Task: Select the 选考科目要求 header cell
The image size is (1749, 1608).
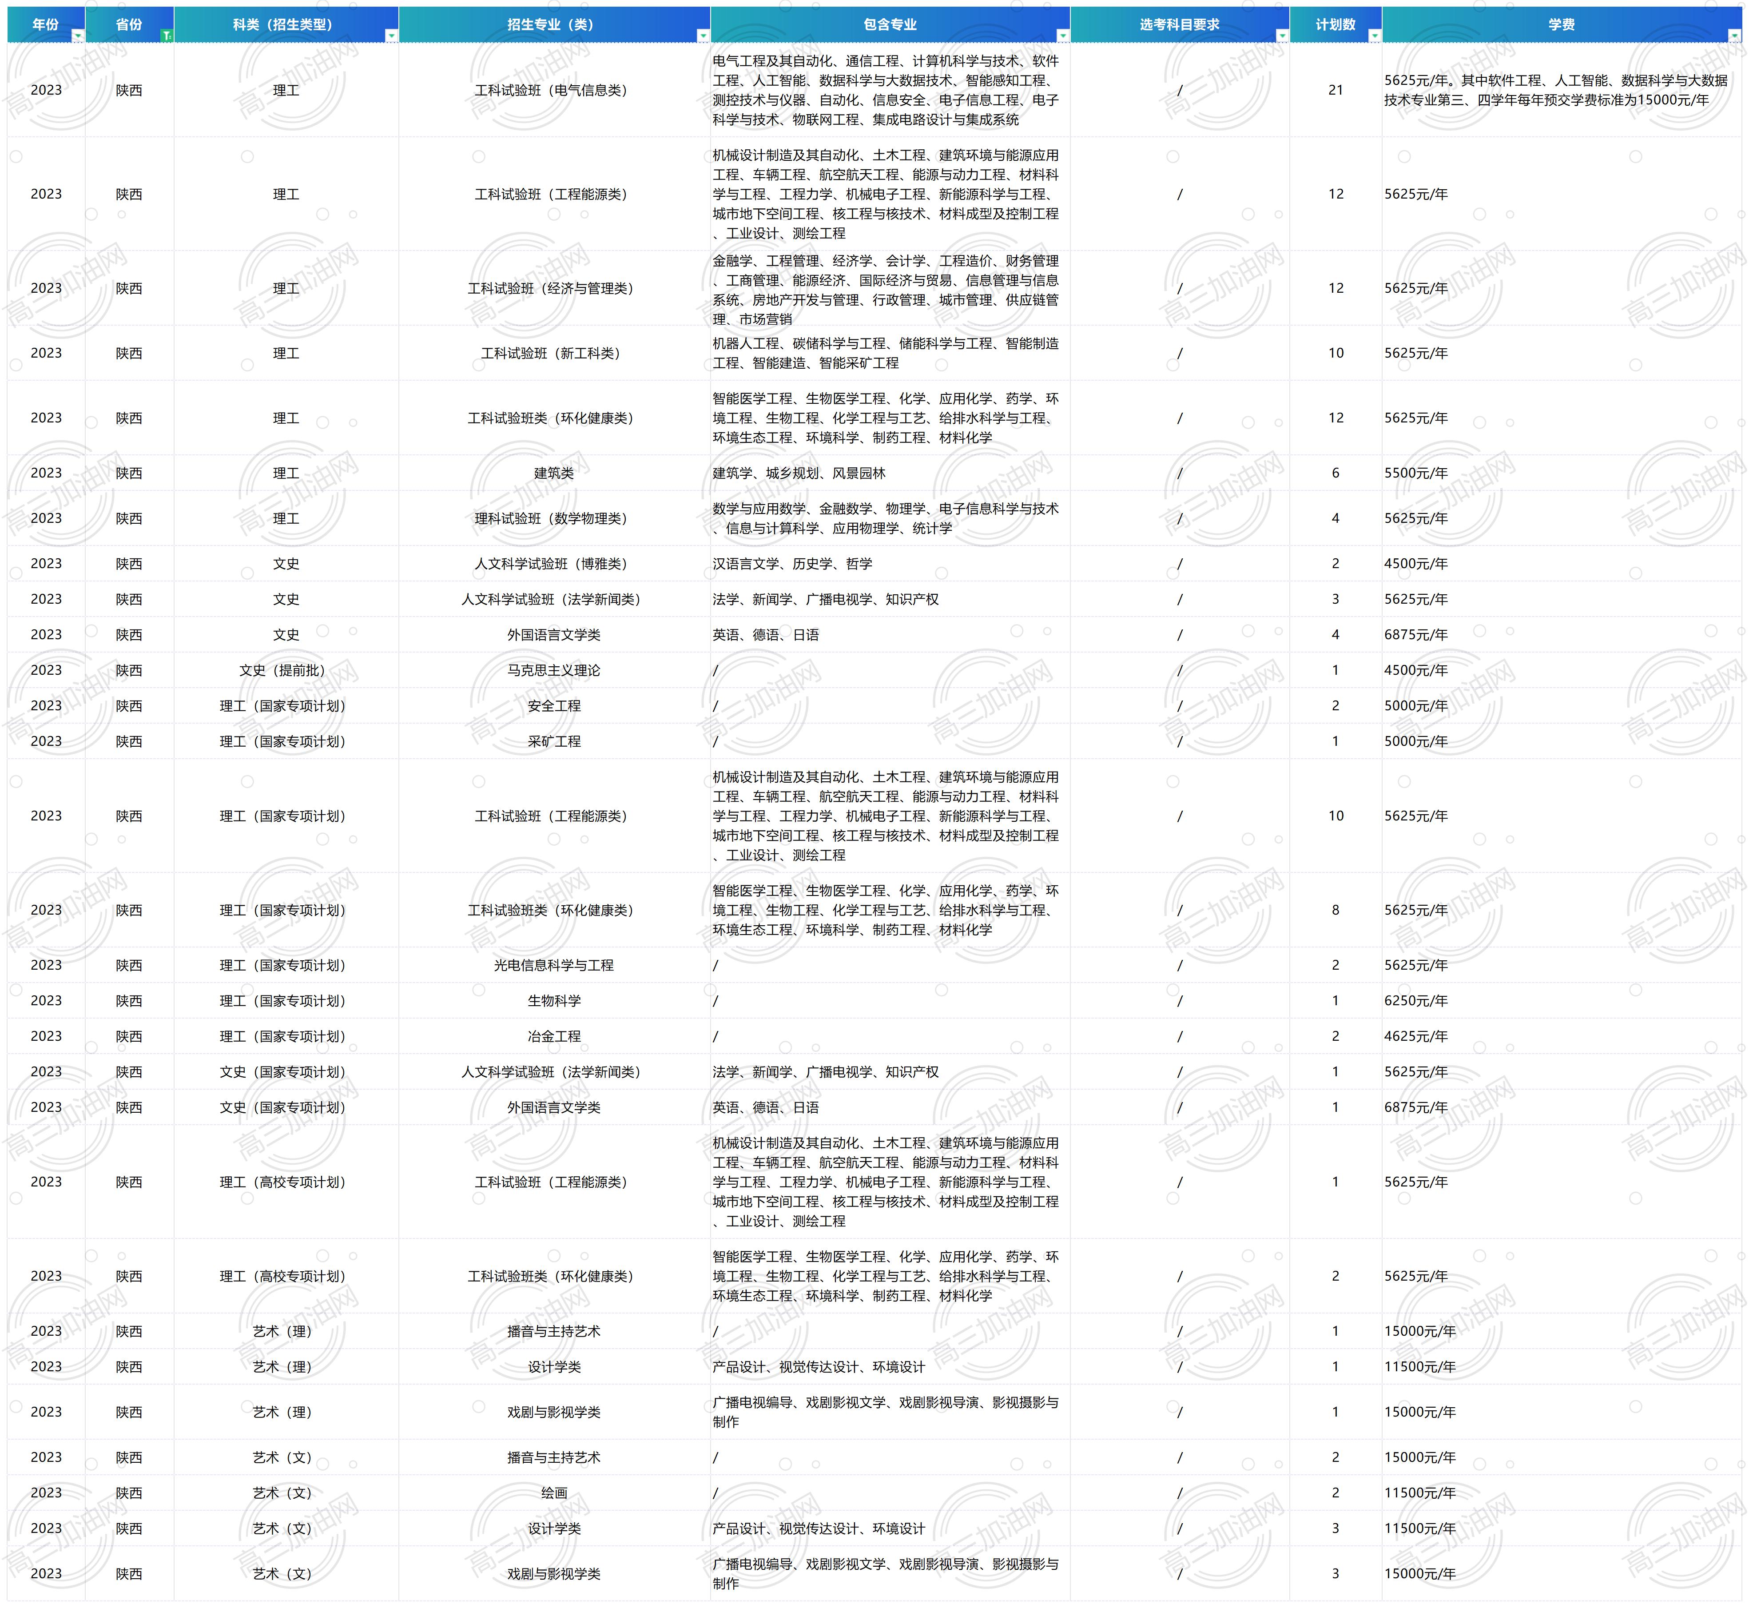Action: (x=1180, y=24)
